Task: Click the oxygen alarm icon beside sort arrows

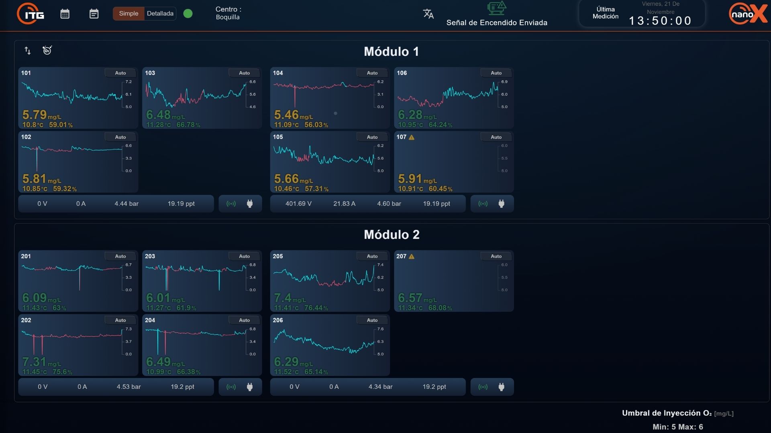Action: (x=47, y=51)
